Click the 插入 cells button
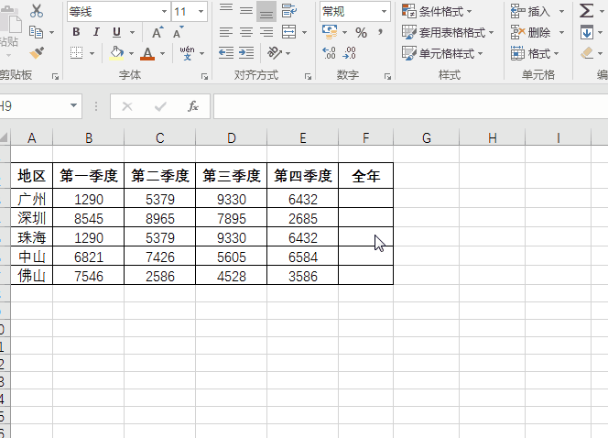The width and height of the screenshot is (608, 438). (x=533, y=12)
